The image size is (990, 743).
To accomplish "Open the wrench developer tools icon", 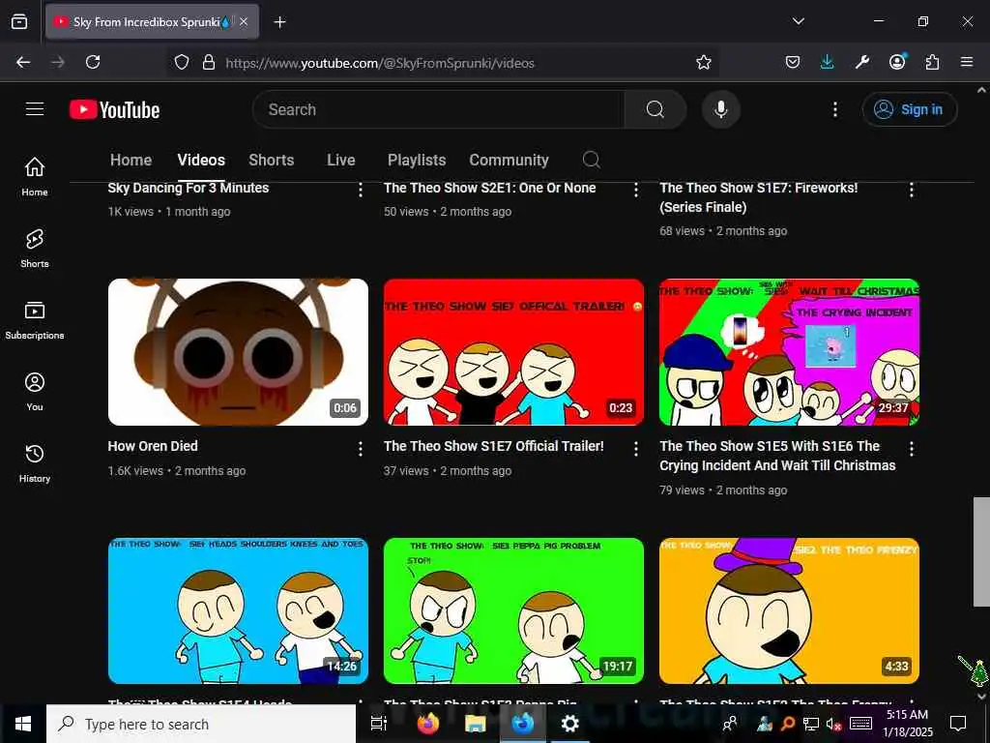I will [862, 62].
